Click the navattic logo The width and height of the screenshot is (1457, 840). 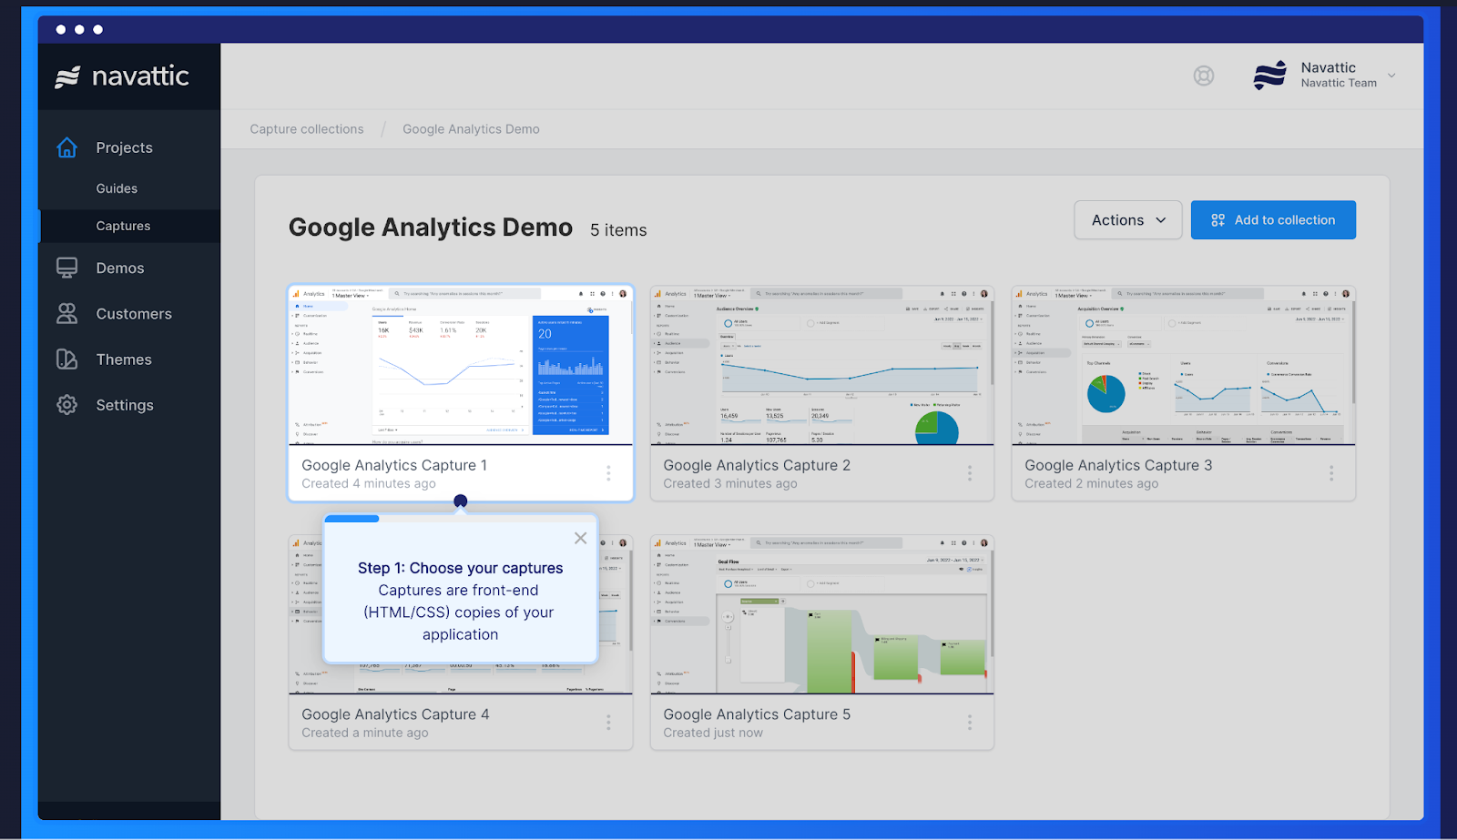pos(123,76)
